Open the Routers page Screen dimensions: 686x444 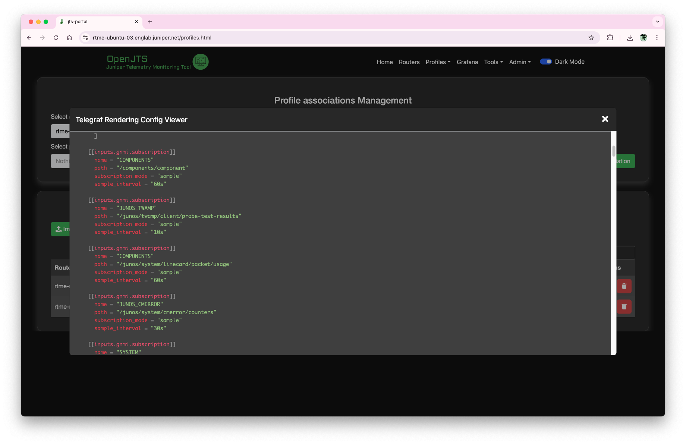pos(409,62)
